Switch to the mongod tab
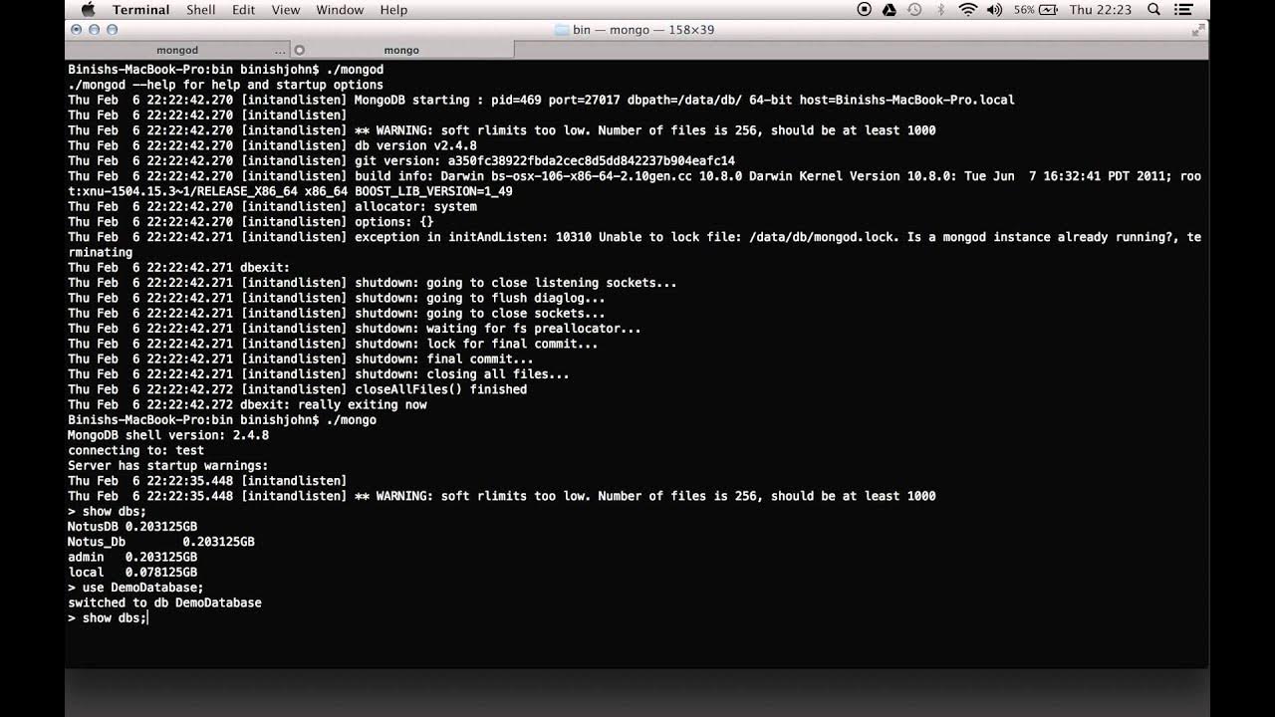Image resolution: width=1275 pixels, height=717 pixels. tap(177, 50)
